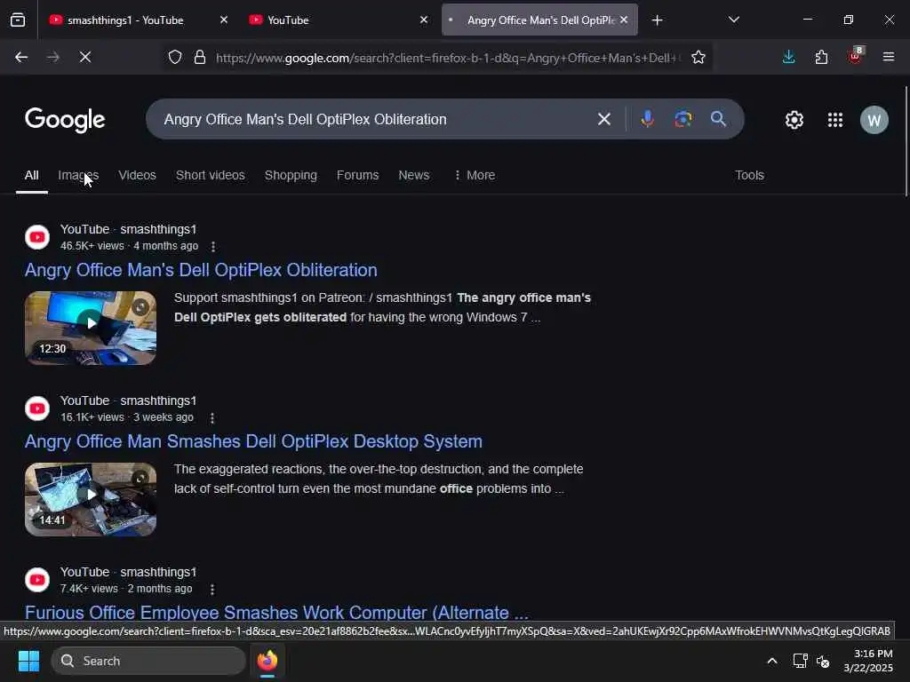The image size is (910, 682).
Task: Clear the Google search box text
Action: 604,119
